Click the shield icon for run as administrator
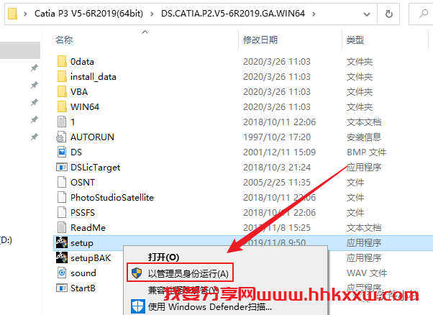This screenshot has width=433, height=315. (x=137, y=273)
